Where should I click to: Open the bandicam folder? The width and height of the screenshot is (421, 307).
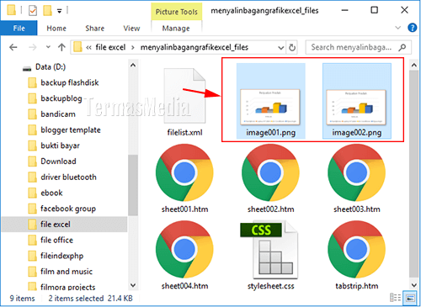pos(58,114)
